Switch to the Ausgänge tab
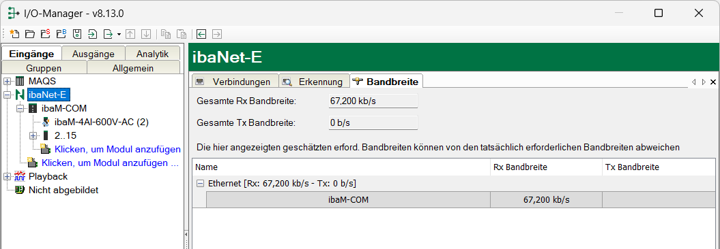 point(93,54)
